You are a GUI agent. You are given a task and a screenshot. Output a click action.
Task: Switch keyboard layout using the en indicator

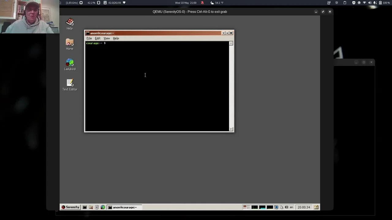click(x=291, y=207)
